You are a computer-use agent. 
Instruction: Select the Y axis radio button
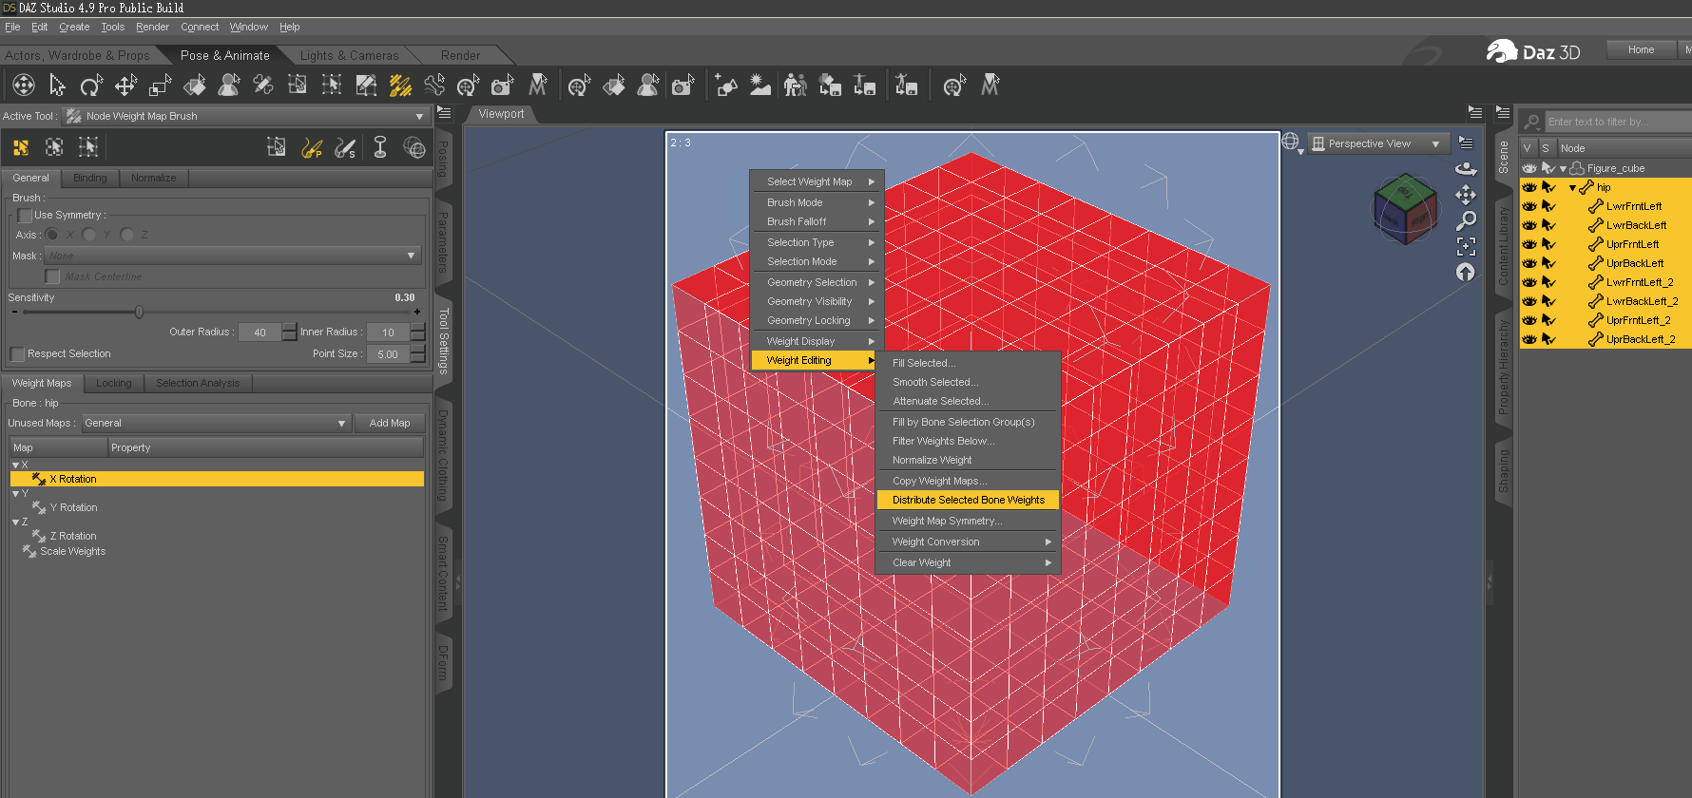88,235
